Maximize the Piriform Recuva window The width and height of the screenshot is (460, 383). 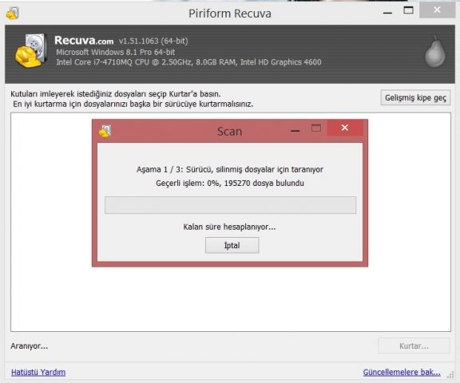click(408, 10)
